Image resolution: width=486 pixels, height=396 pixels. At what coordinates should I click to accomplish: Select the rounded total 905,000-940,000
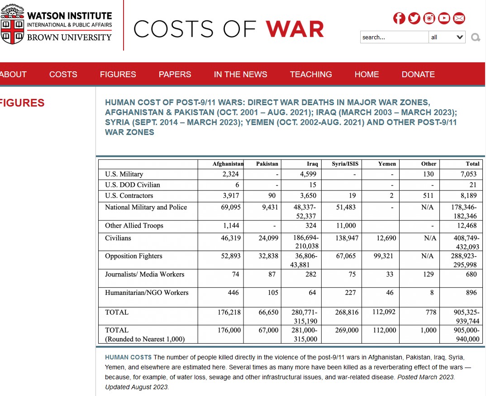pos(467,335)
